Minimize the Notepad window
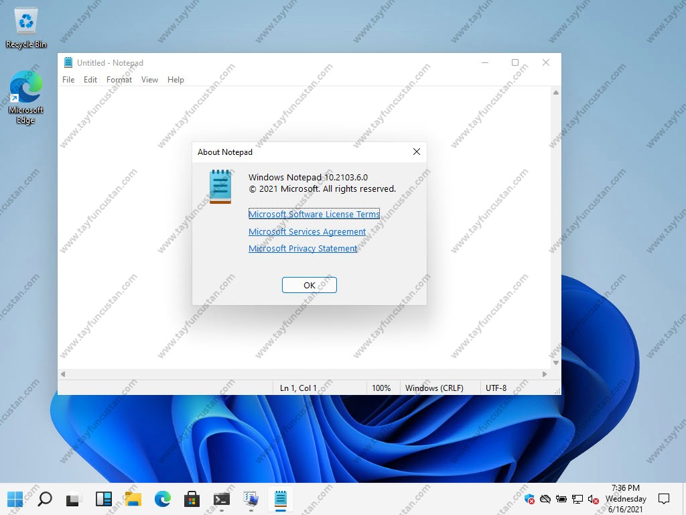Image resolution: width=686 pixels, height=515 pixels. pos(485,62)
